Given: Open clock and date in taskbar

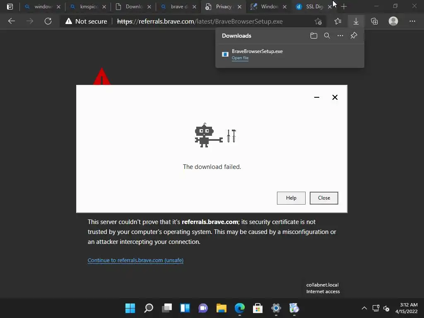Looking at the screenshot, I should (407, 308).
